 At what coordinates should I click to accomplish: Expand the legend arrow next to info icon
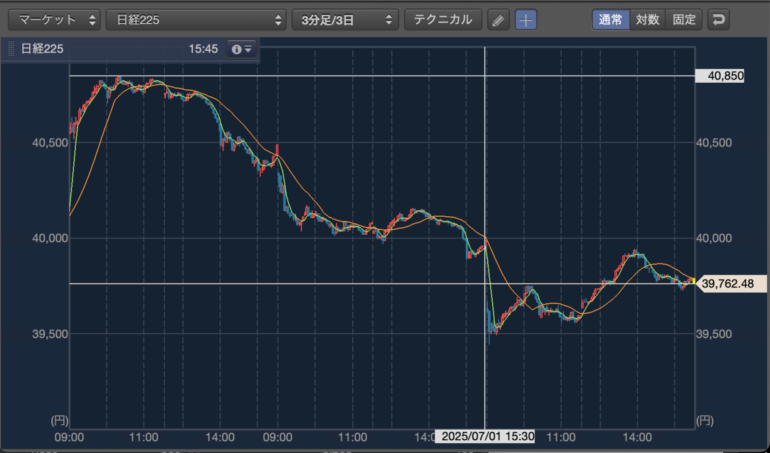248,49
